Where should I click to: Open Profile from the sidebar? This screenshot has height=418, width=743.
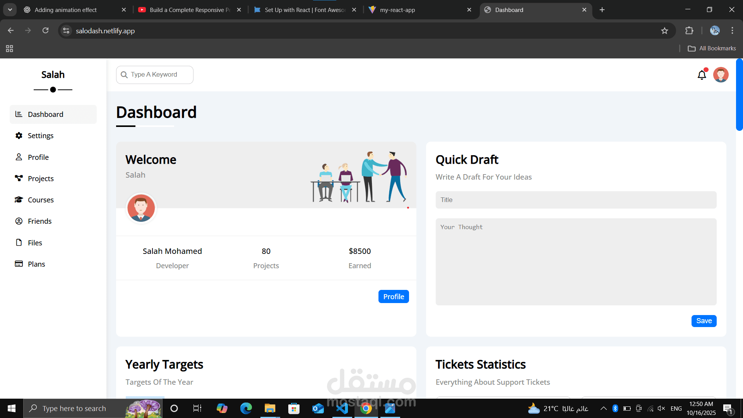(38, 157)
